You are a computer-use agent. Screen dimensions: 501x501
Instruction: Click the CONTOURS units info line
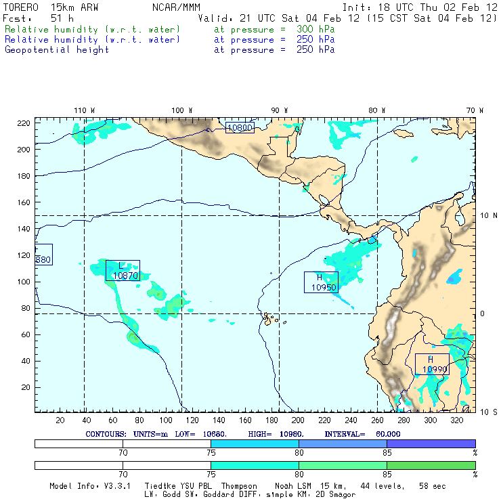[x=243, y=434]
